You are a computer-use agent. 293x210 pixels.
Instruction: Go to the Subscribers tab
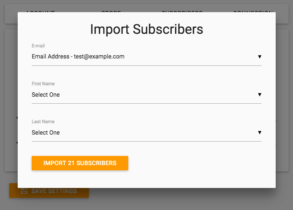point(182,11)
